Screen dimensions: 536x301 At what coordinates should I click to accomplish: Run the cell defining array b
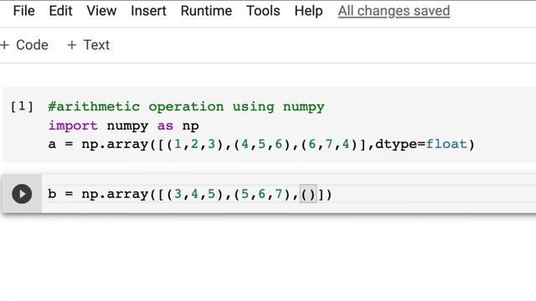click(x=22, y=194)
